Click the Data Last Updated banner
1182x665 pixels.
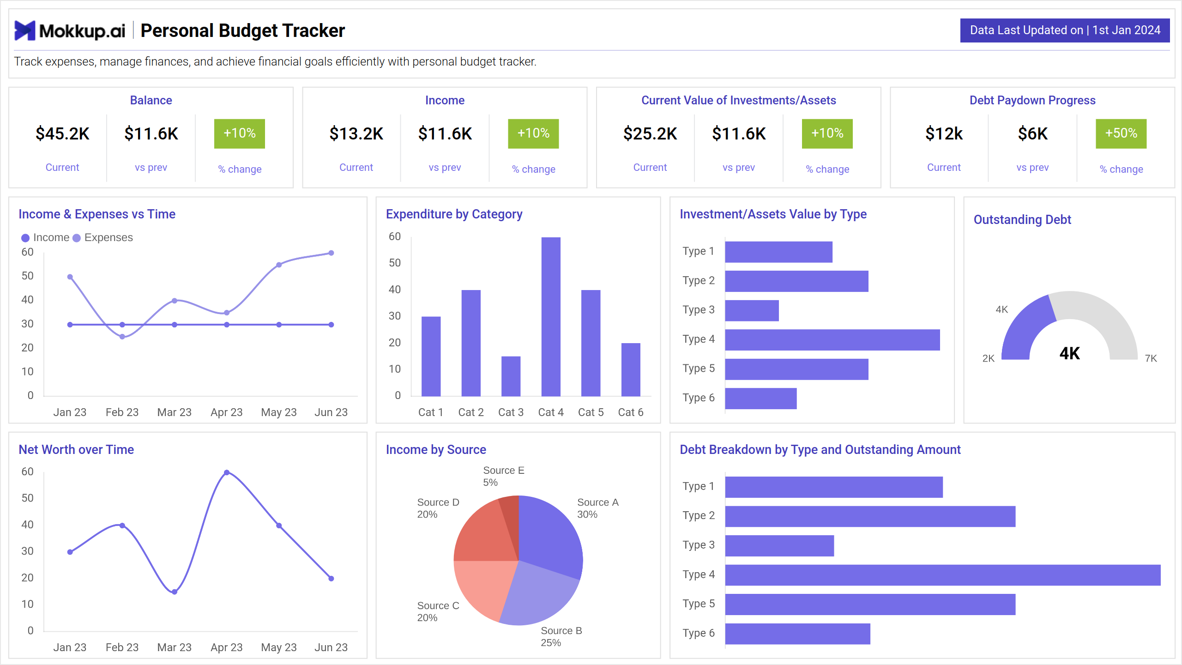pos(1065,30)
